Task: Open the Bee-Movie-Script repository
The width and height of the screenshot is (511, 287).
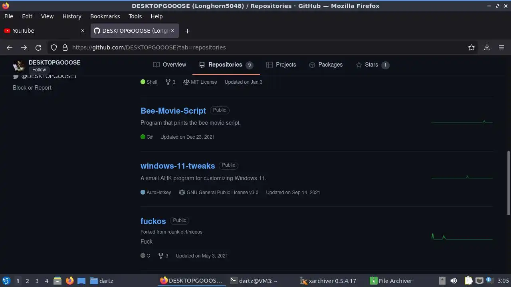Action: coord(173,111)
